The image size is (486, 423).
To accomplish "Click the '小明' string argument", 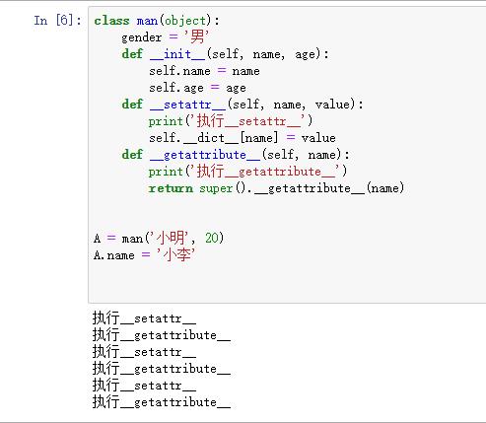I will (x=170, y=238).
